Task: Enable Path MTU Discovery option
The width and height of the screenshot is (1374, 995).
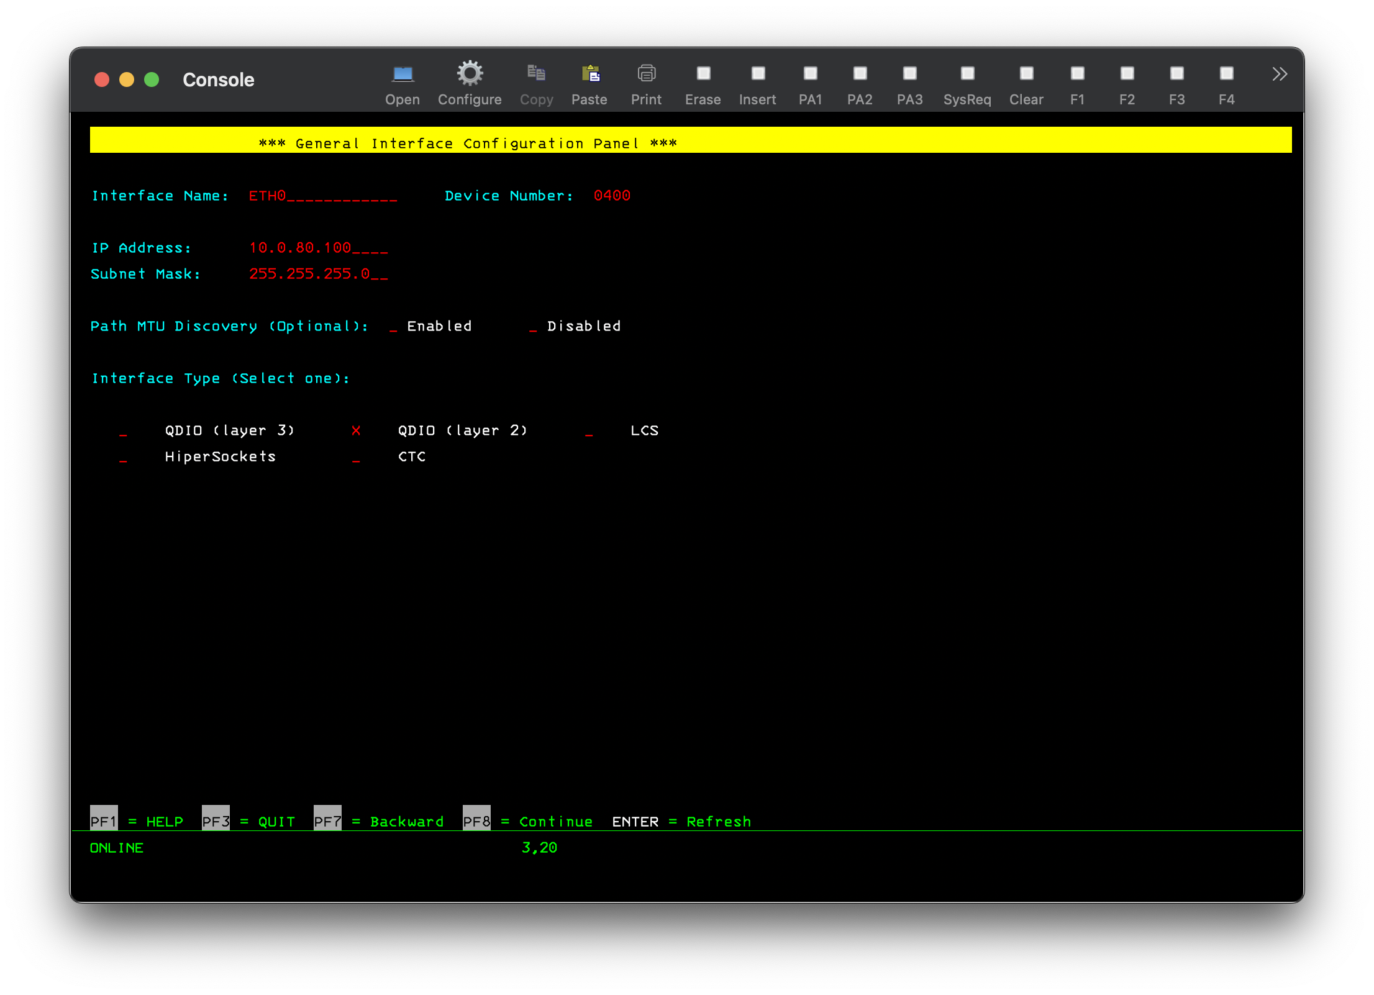Action: pyautogui.click(x=394, y=325)
